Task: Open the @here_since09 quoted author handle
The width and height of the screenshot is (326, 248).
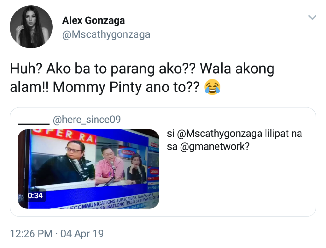Action: pyautogui.click(x=87, y=120)
